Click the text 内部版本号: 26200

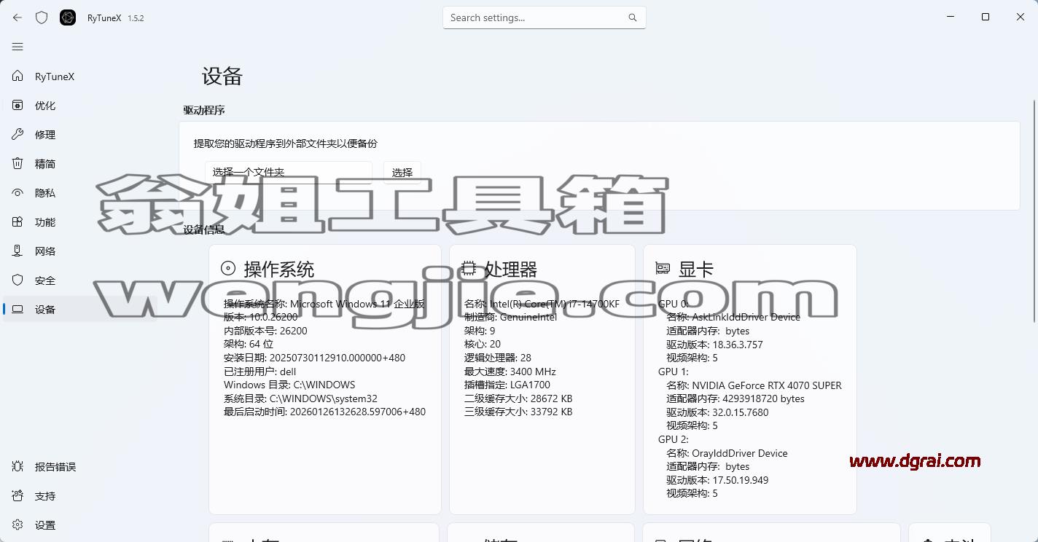pos(265,331)
